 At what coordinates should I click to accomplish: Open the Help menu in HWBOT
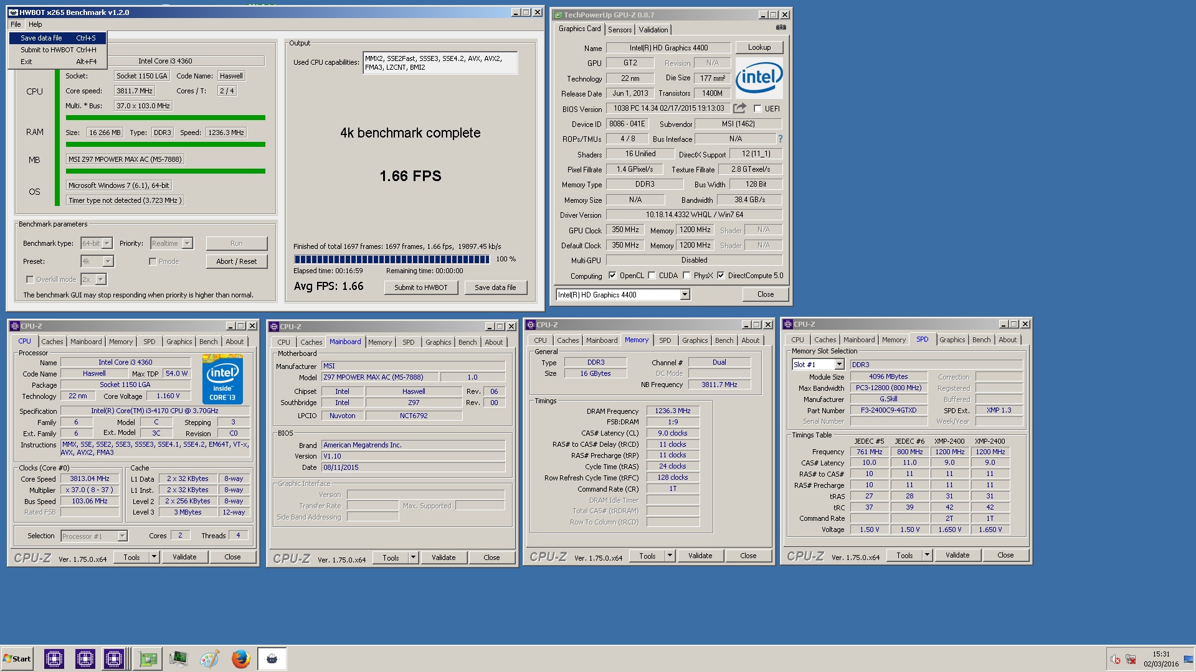tap(36, 24)
